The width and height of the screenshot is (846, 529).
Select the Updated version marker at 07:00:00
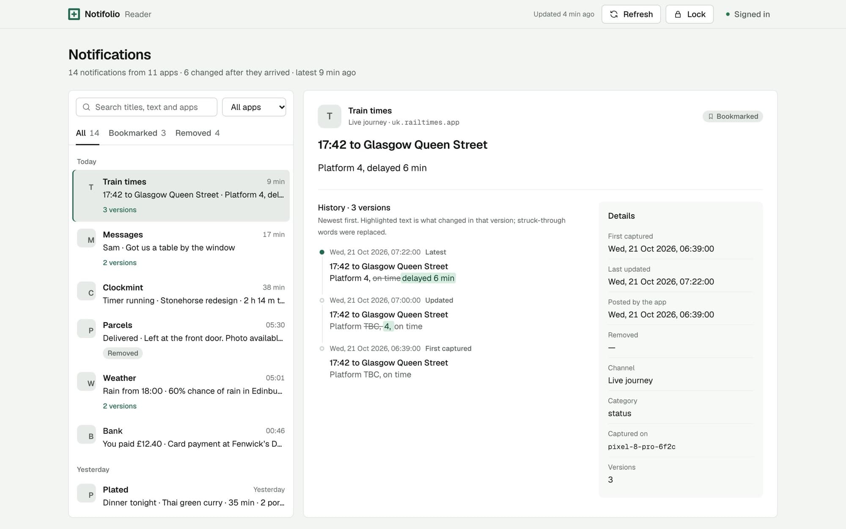pyautogui.click(x=322, y=300)
